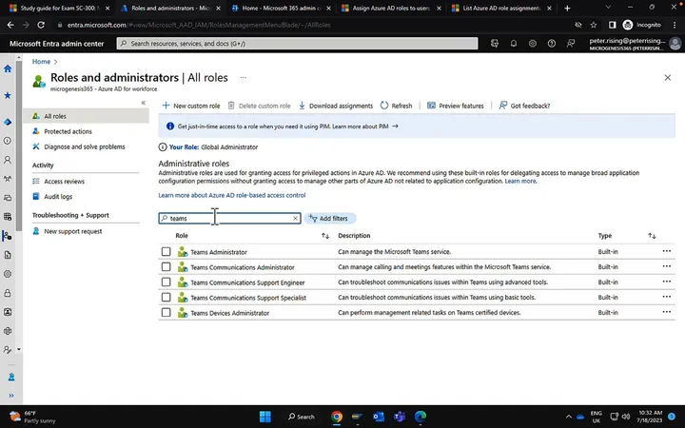The height and width of the screenshot is (428, 685).
Task: Click Add filters button
Action: click(x=330, y=218)
